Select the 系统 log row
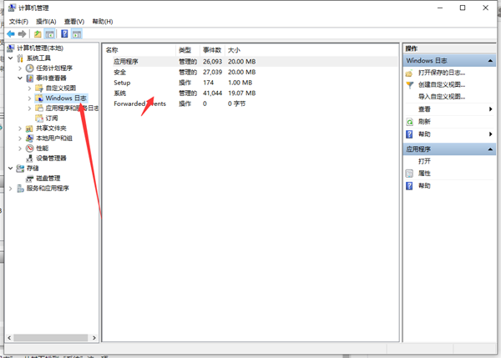501x358 pixels. click(122, 93)
